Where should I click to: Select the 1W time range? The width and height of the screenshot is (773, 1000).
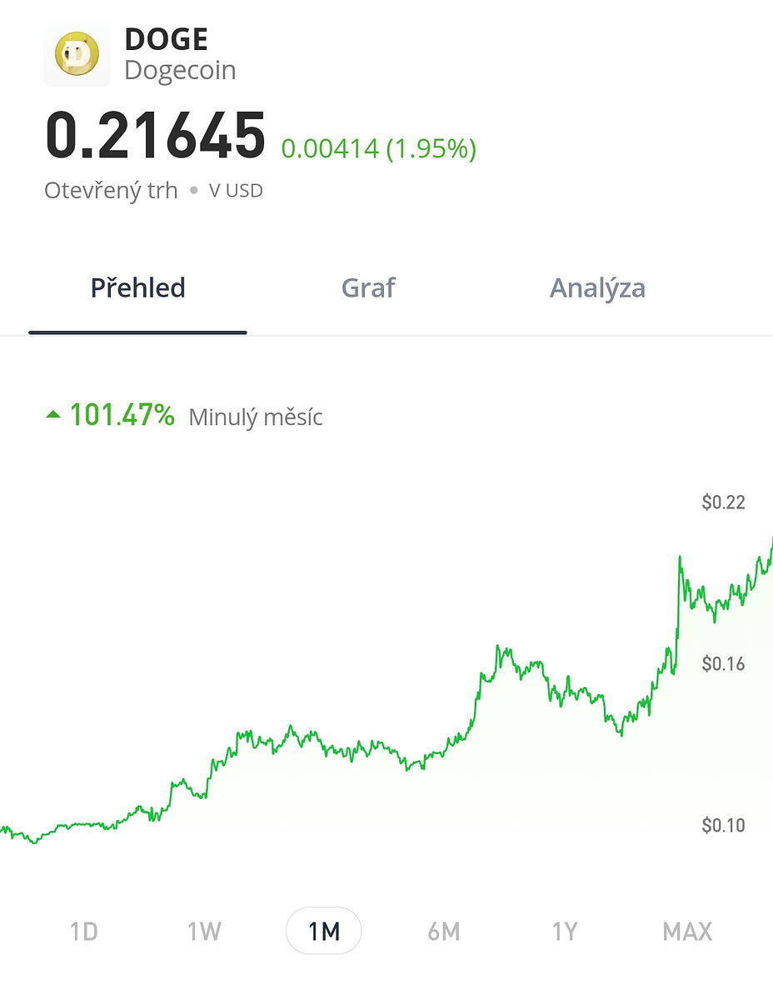click(204, 931)
